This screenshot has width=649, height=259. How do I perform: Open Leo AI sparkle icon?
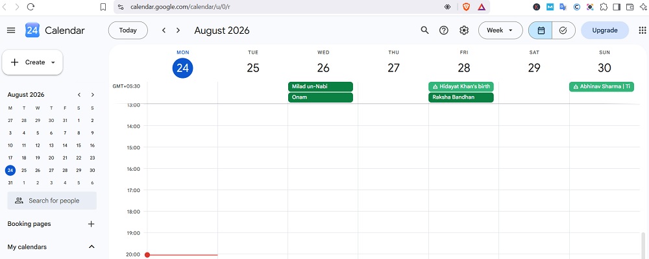pyautogui.click(x=643, y=6)
